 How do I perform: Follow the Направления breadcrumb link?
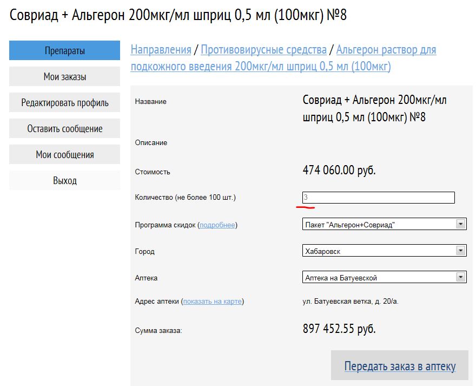pos(161,50)
